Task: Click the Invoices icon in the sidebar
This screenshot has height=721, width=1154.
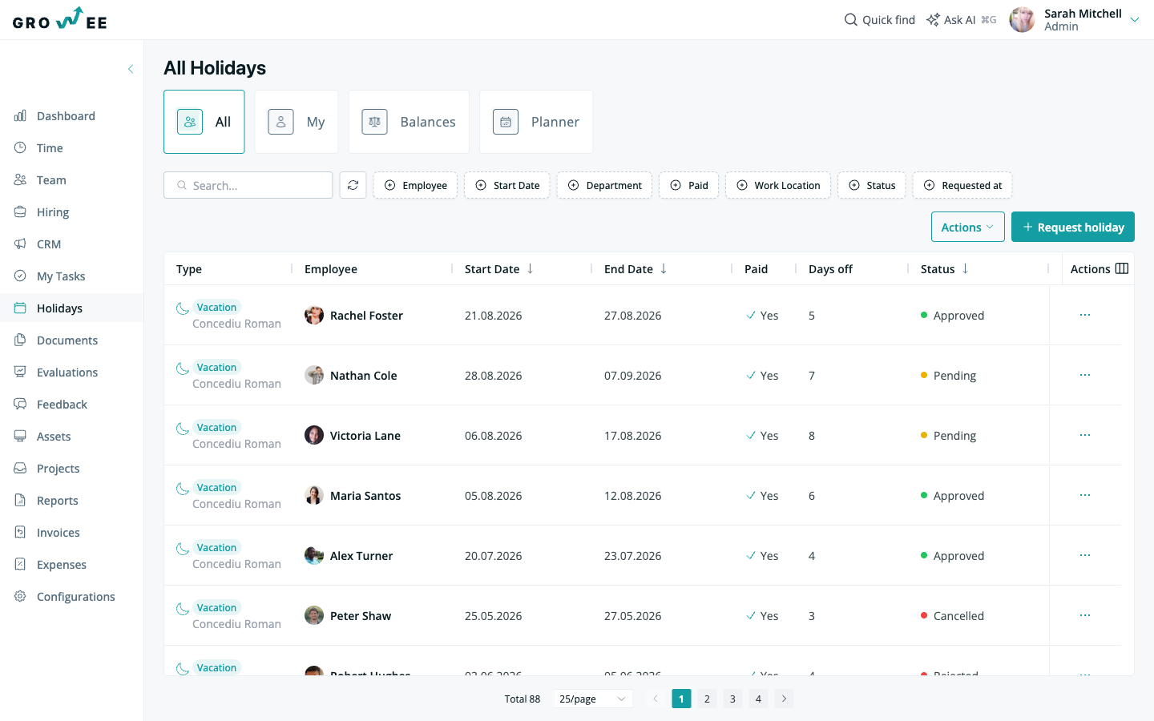Action: coord(20,533)
